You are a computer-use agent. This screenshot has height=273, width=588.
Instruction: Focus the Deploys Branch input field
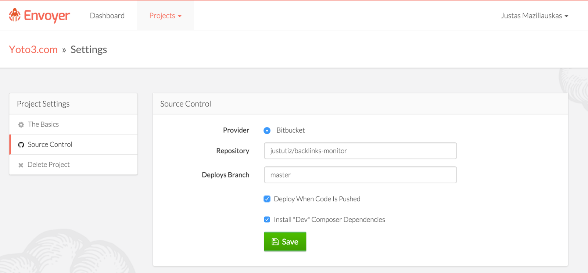(x=361, y=175)
